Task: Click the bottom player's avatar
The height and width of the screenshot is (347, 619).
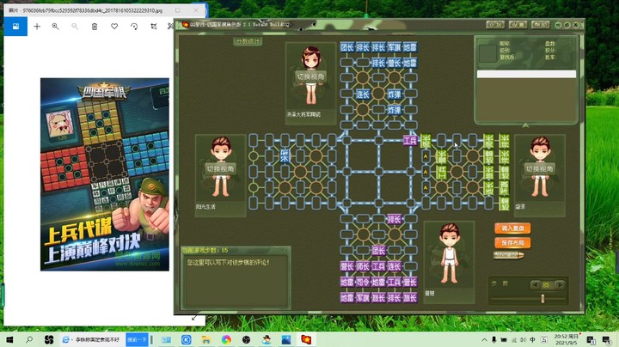Action: (450, 253)
